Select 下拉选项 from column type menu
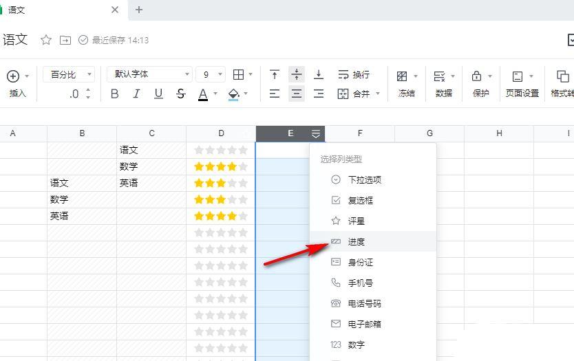This screenshot has height=361, width=574. pyautogui.click(x=364, y=179)
